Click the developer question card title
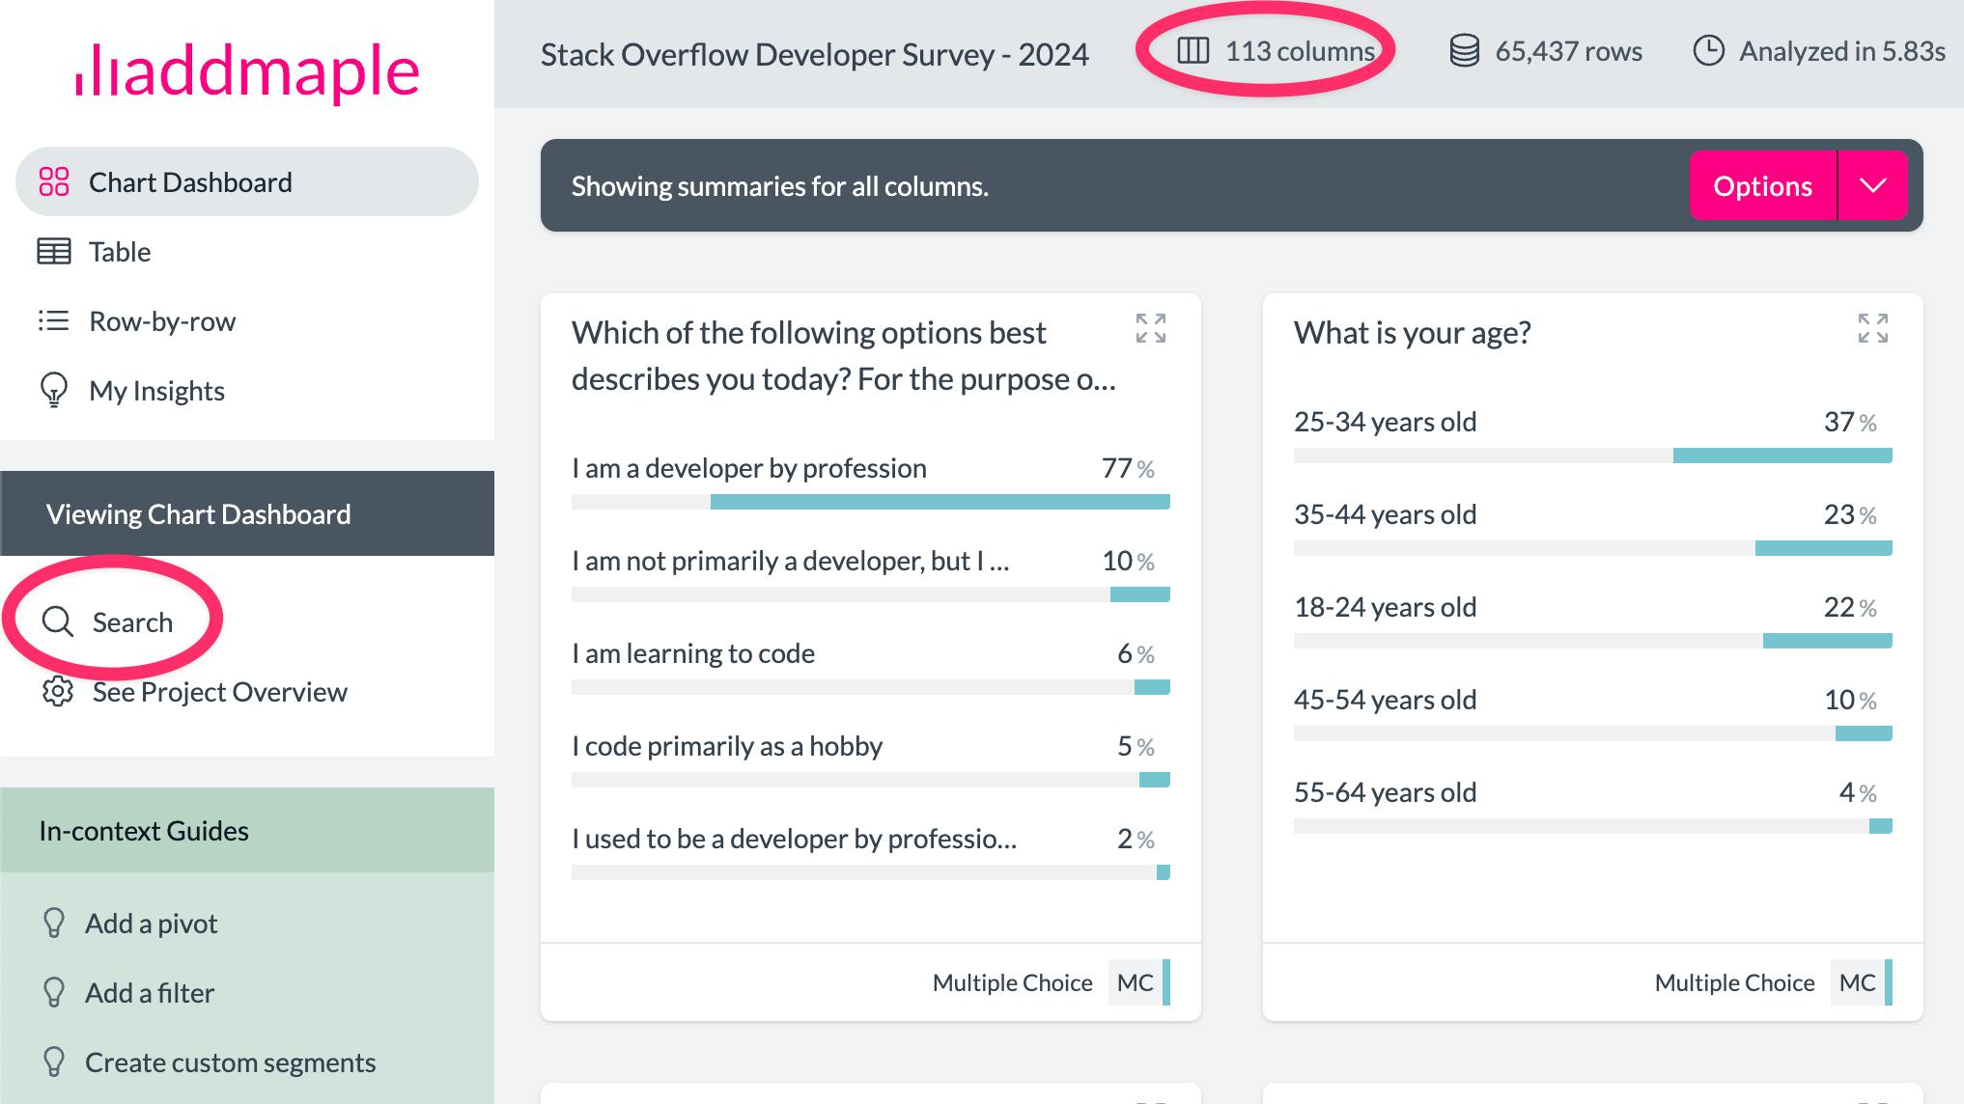Screen dimensions: 1964x1104 point(843,355)
